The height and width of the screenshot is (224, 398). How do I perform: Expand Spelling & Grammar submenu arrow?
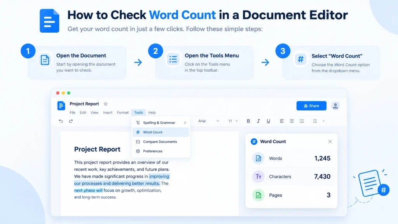tap(185, 122)
